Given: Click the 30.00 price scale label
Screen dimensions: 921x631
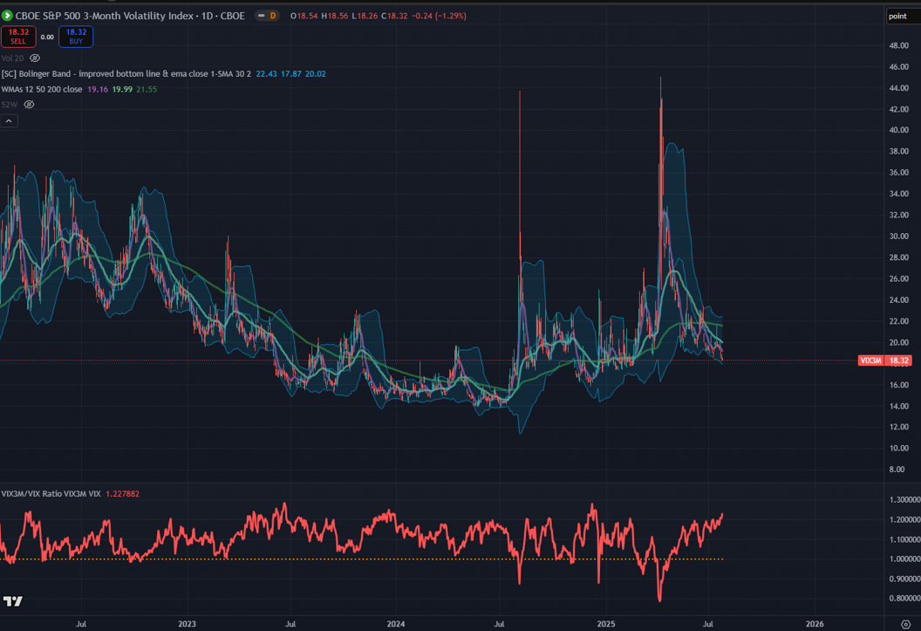Looking at the screenshot, I should tap(898, 237).
